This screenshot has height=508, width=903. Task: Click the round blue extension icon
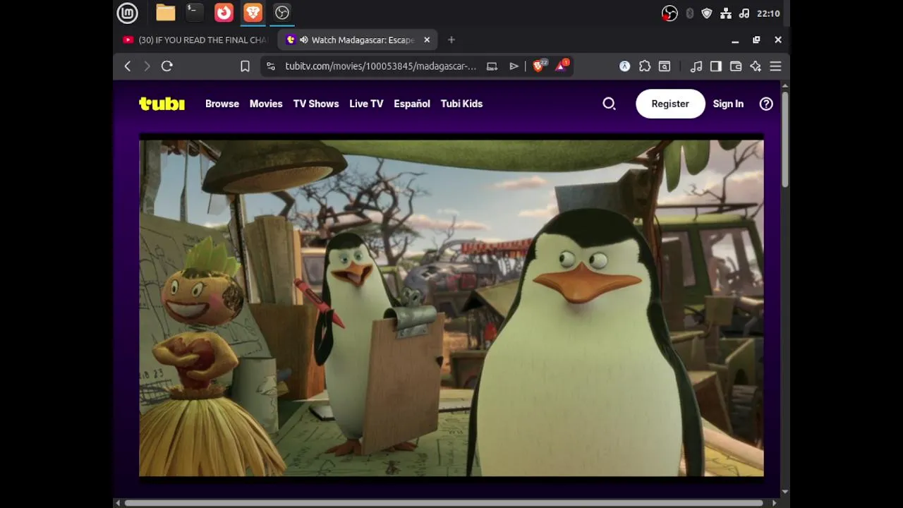(624, 66)
